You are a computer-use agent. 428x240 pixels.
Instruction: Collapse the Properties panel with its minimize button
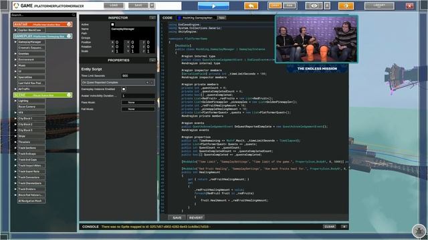[x=152, y=60]
